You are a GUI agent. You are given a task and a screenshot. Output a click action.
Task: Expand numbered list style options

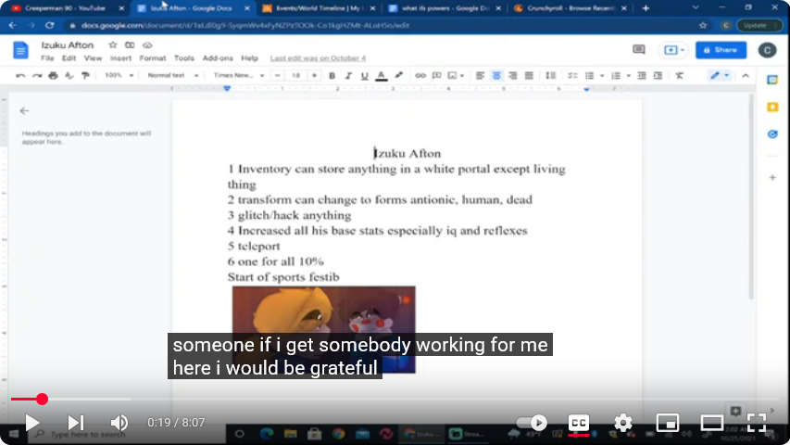[x=628, y=76]
